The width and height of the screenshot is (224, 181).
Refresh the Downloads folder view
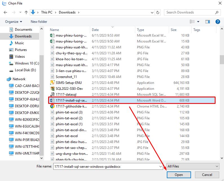click(158, 12)
